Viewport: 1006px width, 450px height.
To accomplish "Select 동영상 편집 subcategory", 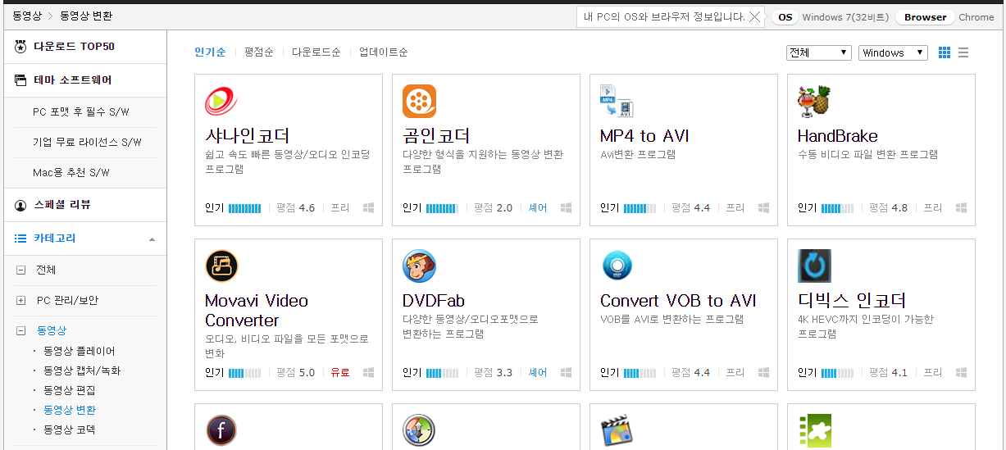I will [70, 390].
